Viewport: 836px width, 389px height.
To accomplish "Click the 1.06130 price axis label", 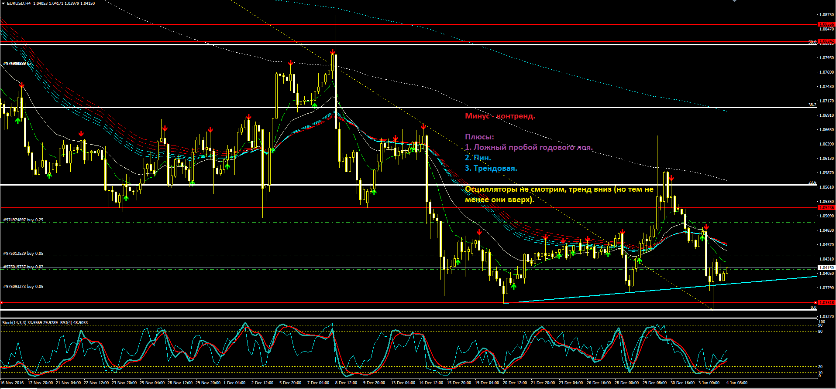I will (x=827, y=159).
